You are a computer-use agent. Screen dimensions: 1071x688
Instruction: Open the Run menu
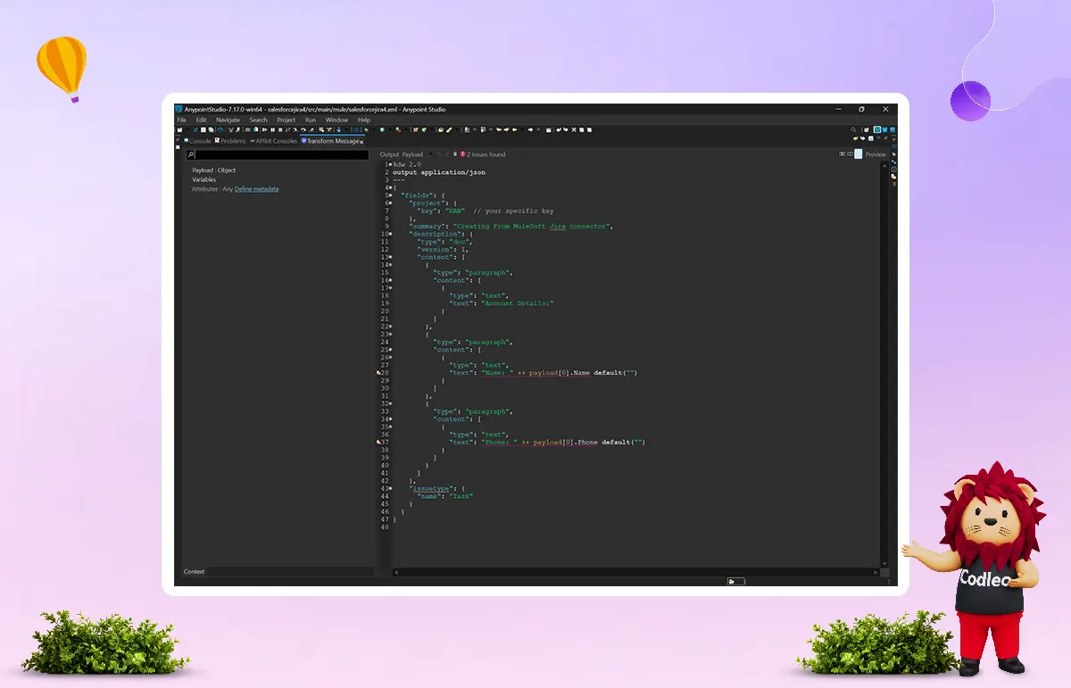point(311,120)
